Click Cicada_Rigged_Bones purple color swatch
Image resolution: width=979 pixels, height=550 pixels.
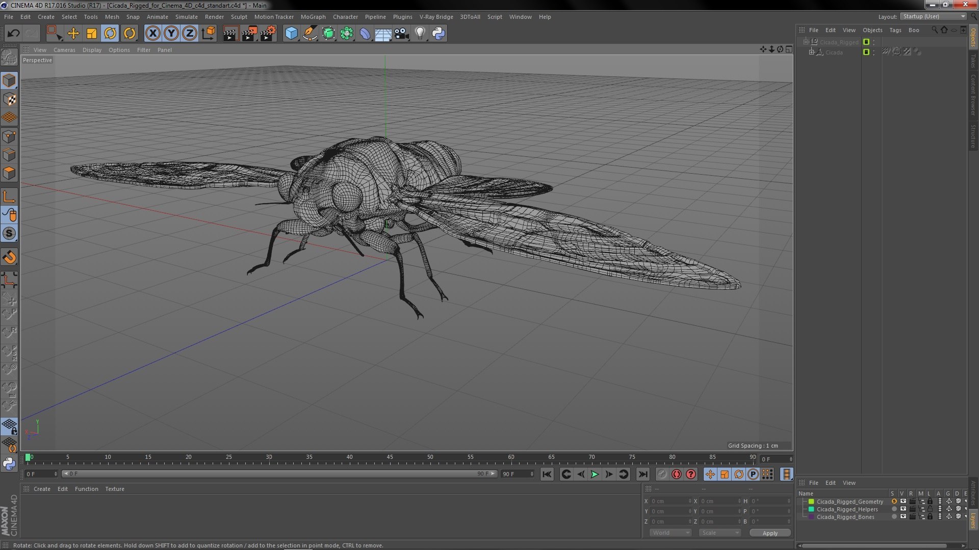[x=811, y=517]
